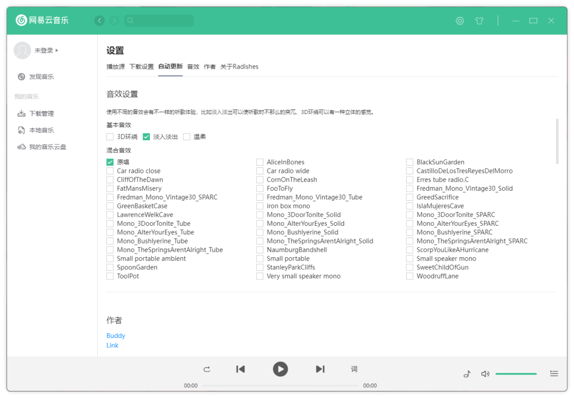Click the settings panel vertical scrollbar

pos(557,141)
